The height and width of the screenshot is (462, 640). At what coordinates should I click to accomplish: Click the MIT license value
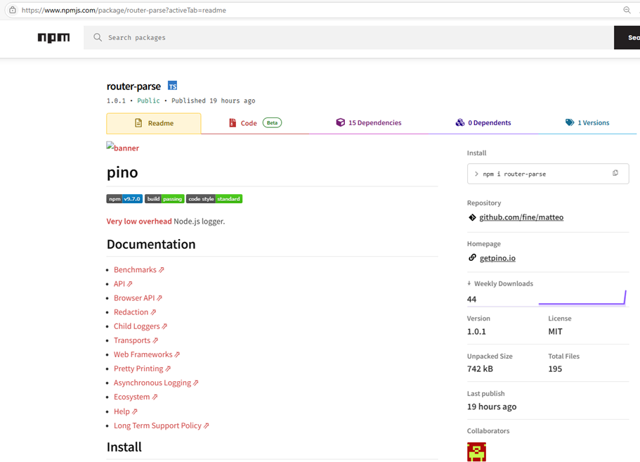pos(555,331)
